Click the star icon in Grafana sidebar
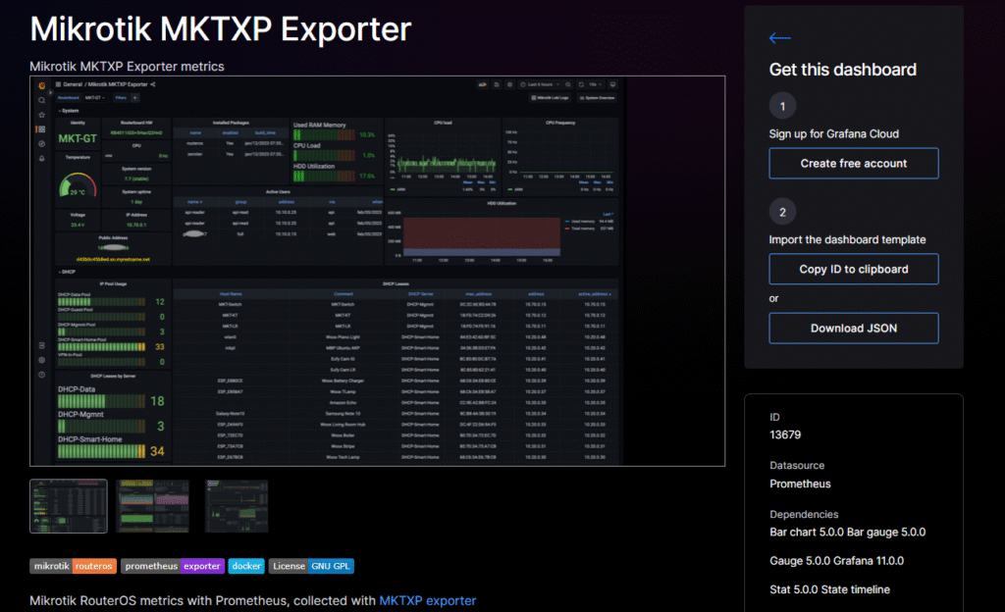 click(x=41, y=115)
